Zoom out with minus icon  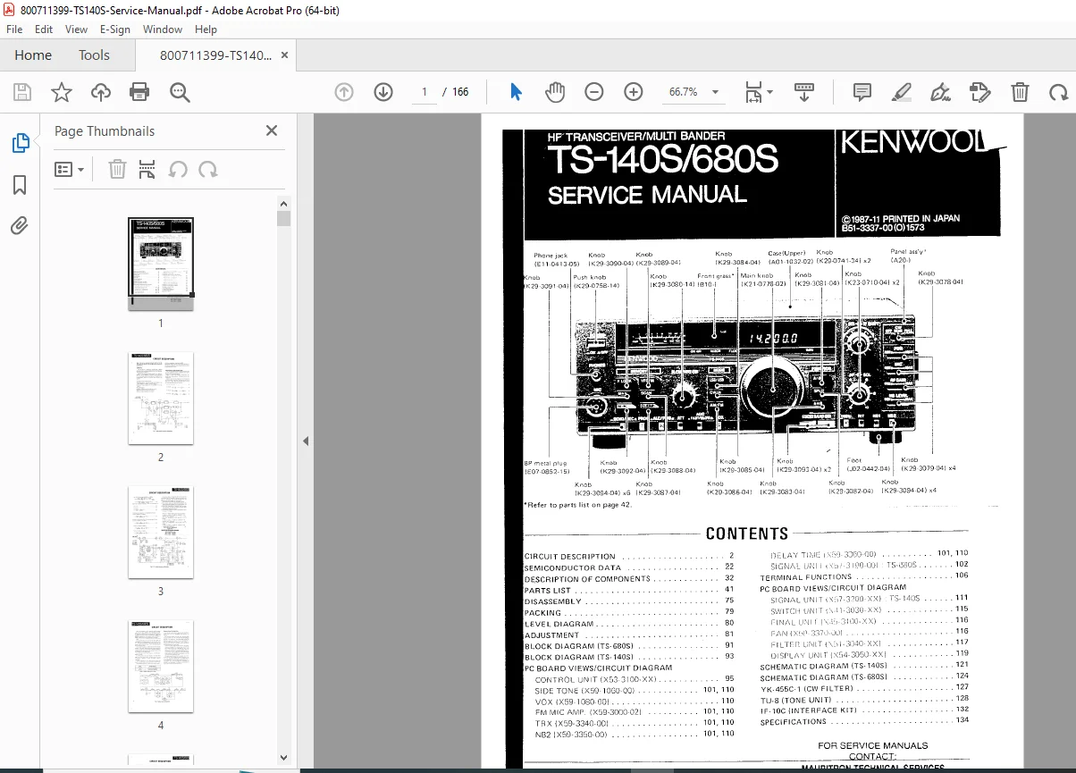(x=594, y=92)
